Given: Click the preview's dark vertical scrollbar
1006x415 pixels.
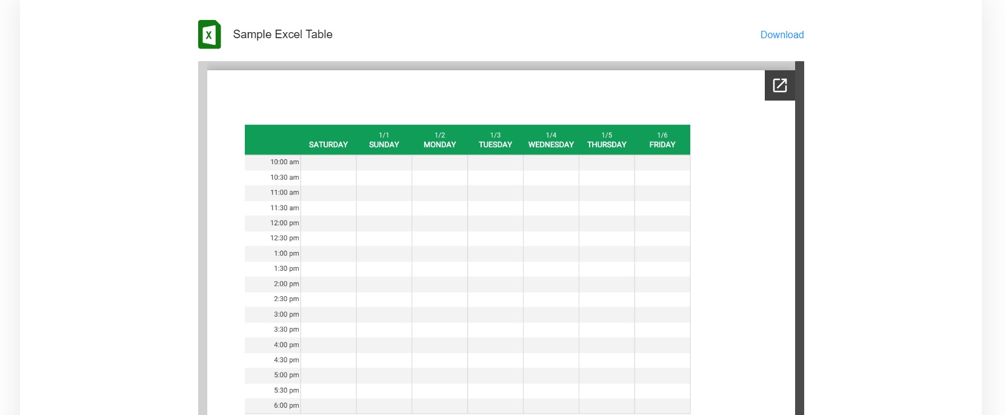Looking at the screenshot, I should point(799,238).
